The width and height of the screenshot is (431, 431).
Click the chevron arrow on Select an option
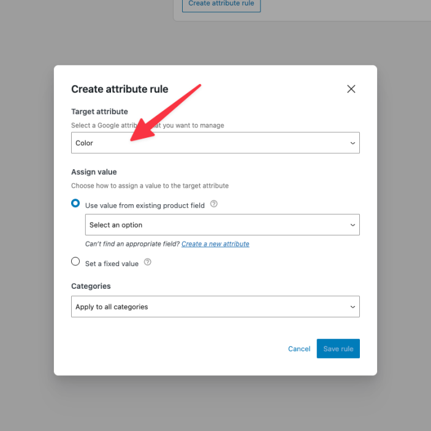pos(353,225)
